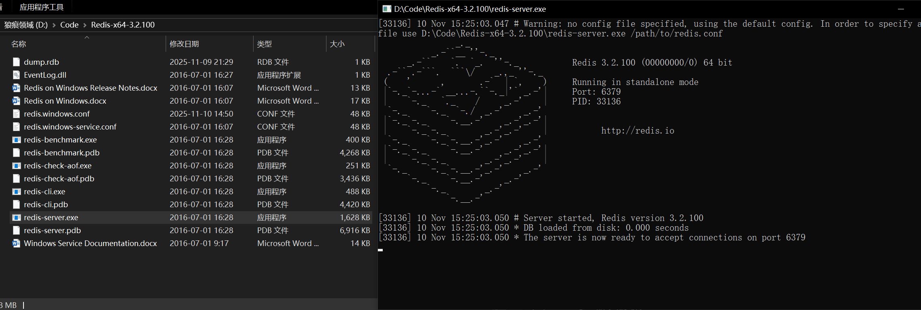Sort files by 修改日期 column header
Screen dimensions: 921x310
[x=184, y=44]
